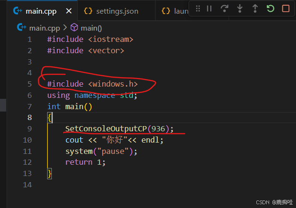Click on "using namespace std;" text
This screenshot has height=208, width=296.
coord(92,96)
